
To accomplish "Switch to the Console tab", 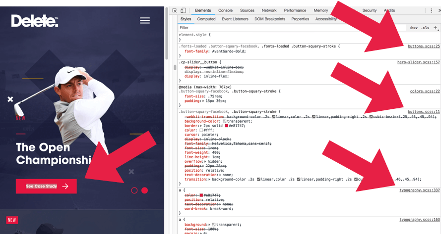I will pos(225,10).
